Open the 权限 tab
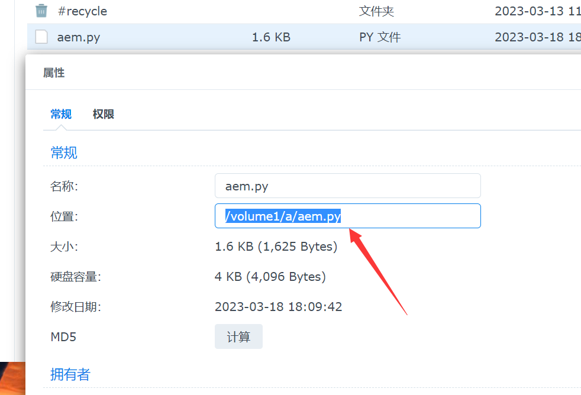This screenshot has width=581, height=395. coord(103,114)
